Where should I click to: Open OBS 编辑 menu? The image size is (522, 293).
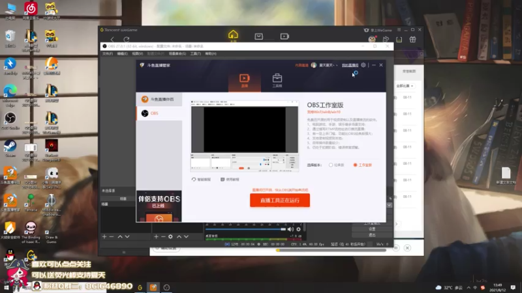122,53
